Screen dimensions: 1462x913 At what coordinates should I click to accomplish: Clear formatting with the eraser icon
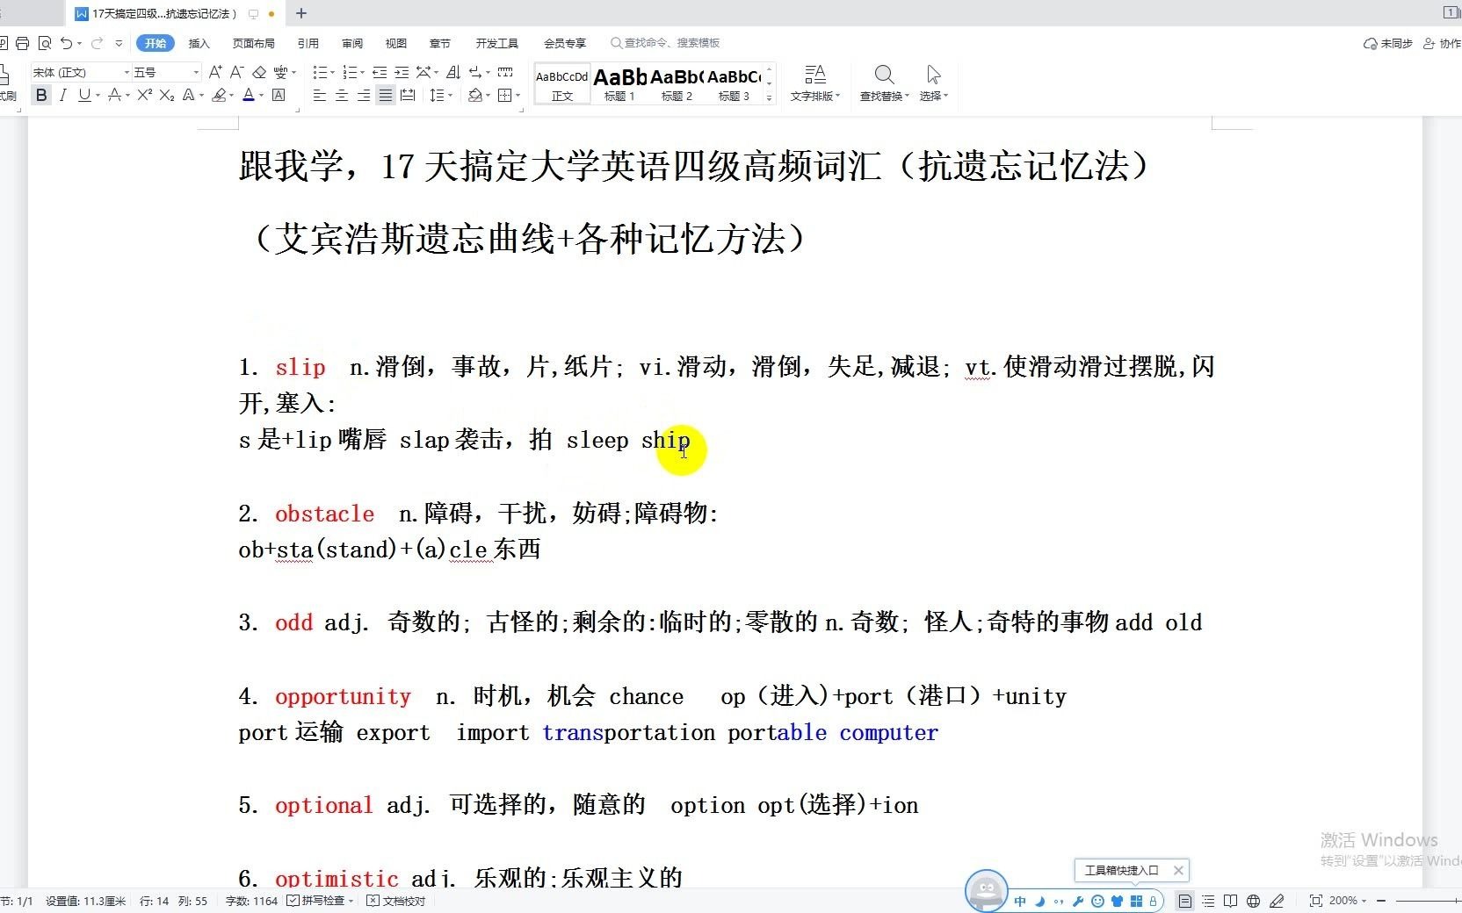coord(259,72)
